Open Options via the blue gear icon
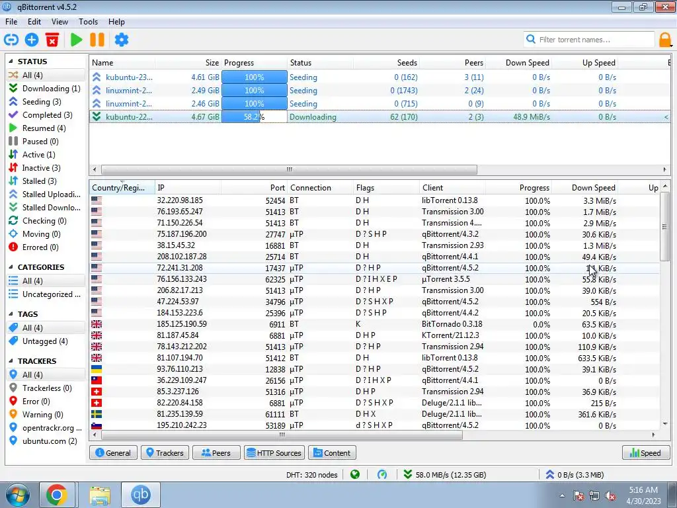Screen dimensions: 677x508 [x=122, y=40]
